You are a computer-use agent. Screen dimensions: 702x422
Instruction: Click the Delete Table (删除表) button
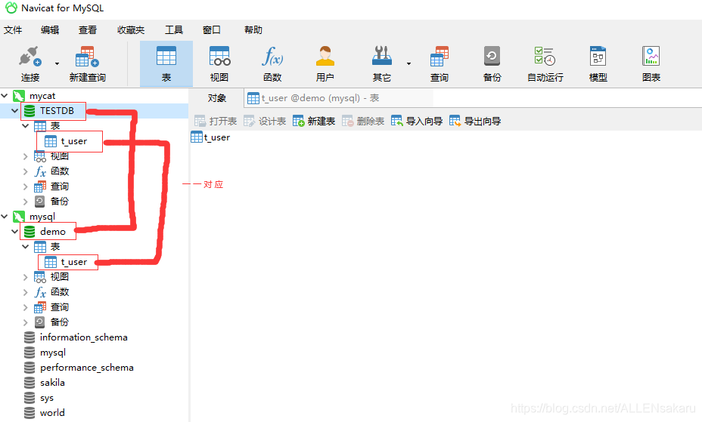pos(363,121)
